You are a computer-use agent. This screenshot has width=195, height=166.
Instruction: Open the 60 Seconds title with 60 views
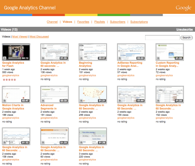click(x=53, y=149)
